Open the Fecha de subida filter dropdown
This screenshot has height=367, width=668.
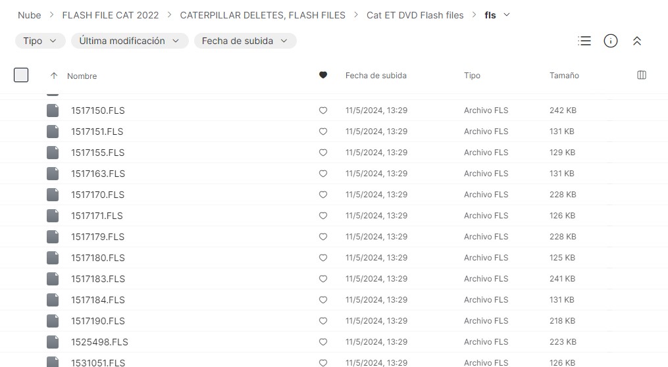245,41
